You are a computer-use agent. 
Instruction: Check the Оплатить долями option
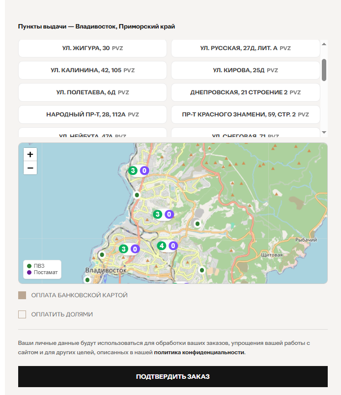pos(22,314)
